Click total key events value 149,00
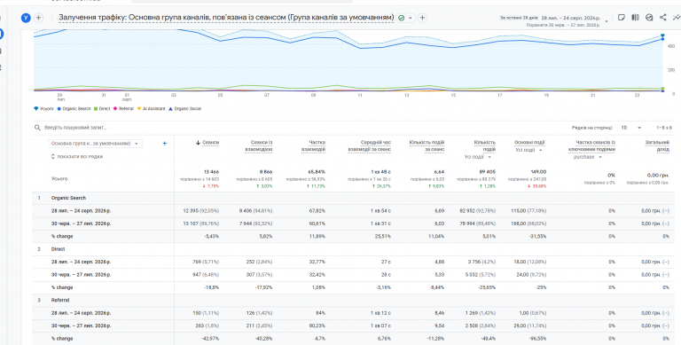The width and height of the screenshot is (681, 345). [537, 172]
